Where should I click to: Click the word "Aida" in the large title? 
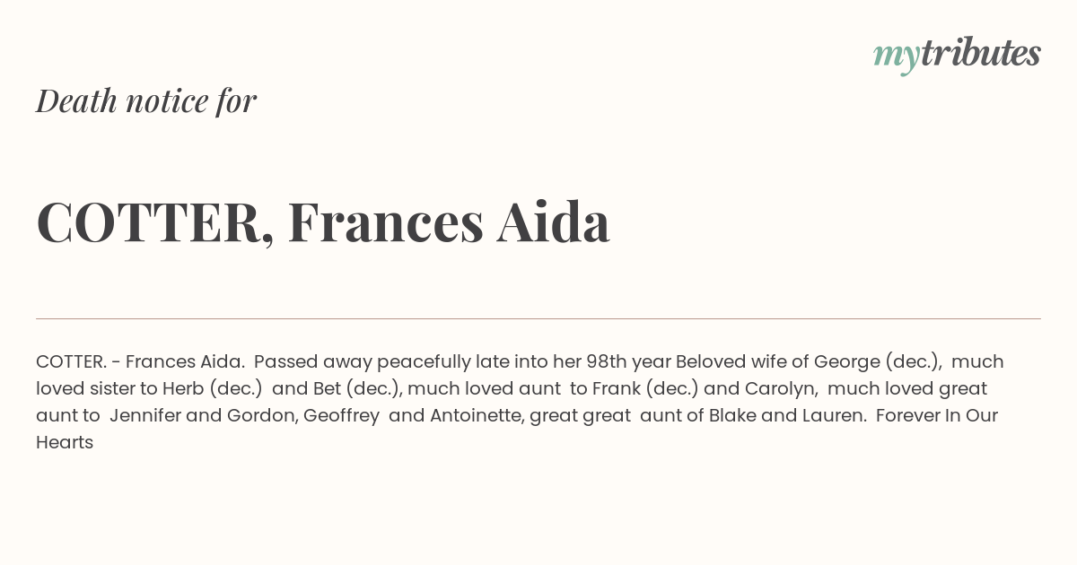(554, 222)
